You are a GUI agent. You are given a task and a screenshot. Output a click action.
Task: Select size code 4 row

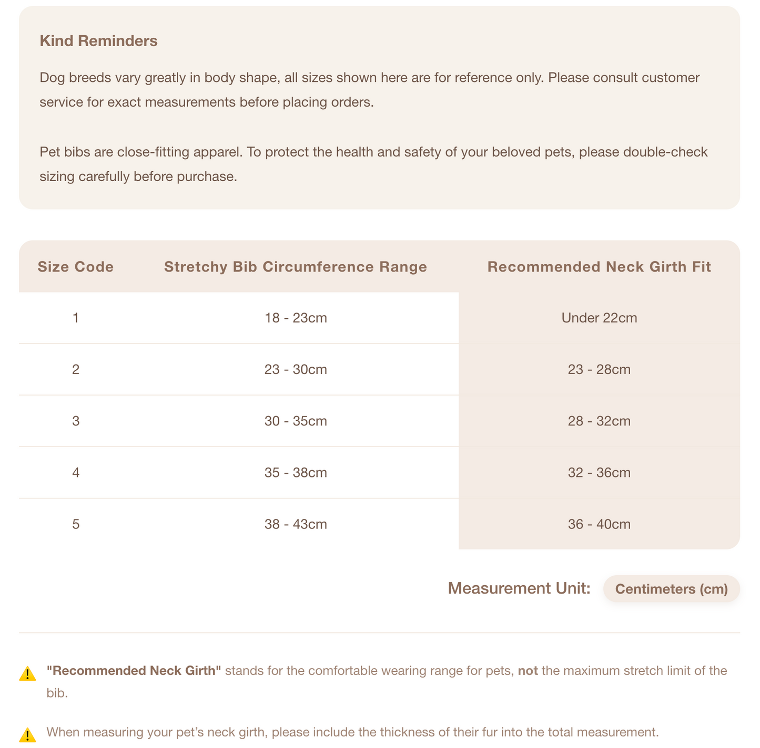pyautogui.click(x=379, y=472)
